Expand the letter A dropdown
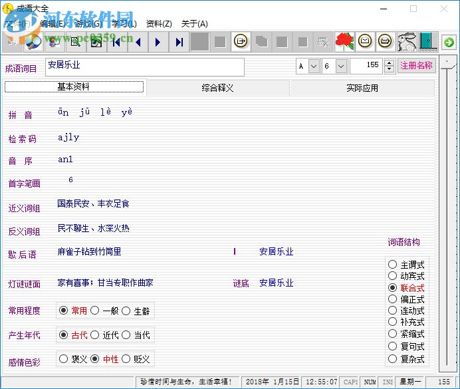 314,66
